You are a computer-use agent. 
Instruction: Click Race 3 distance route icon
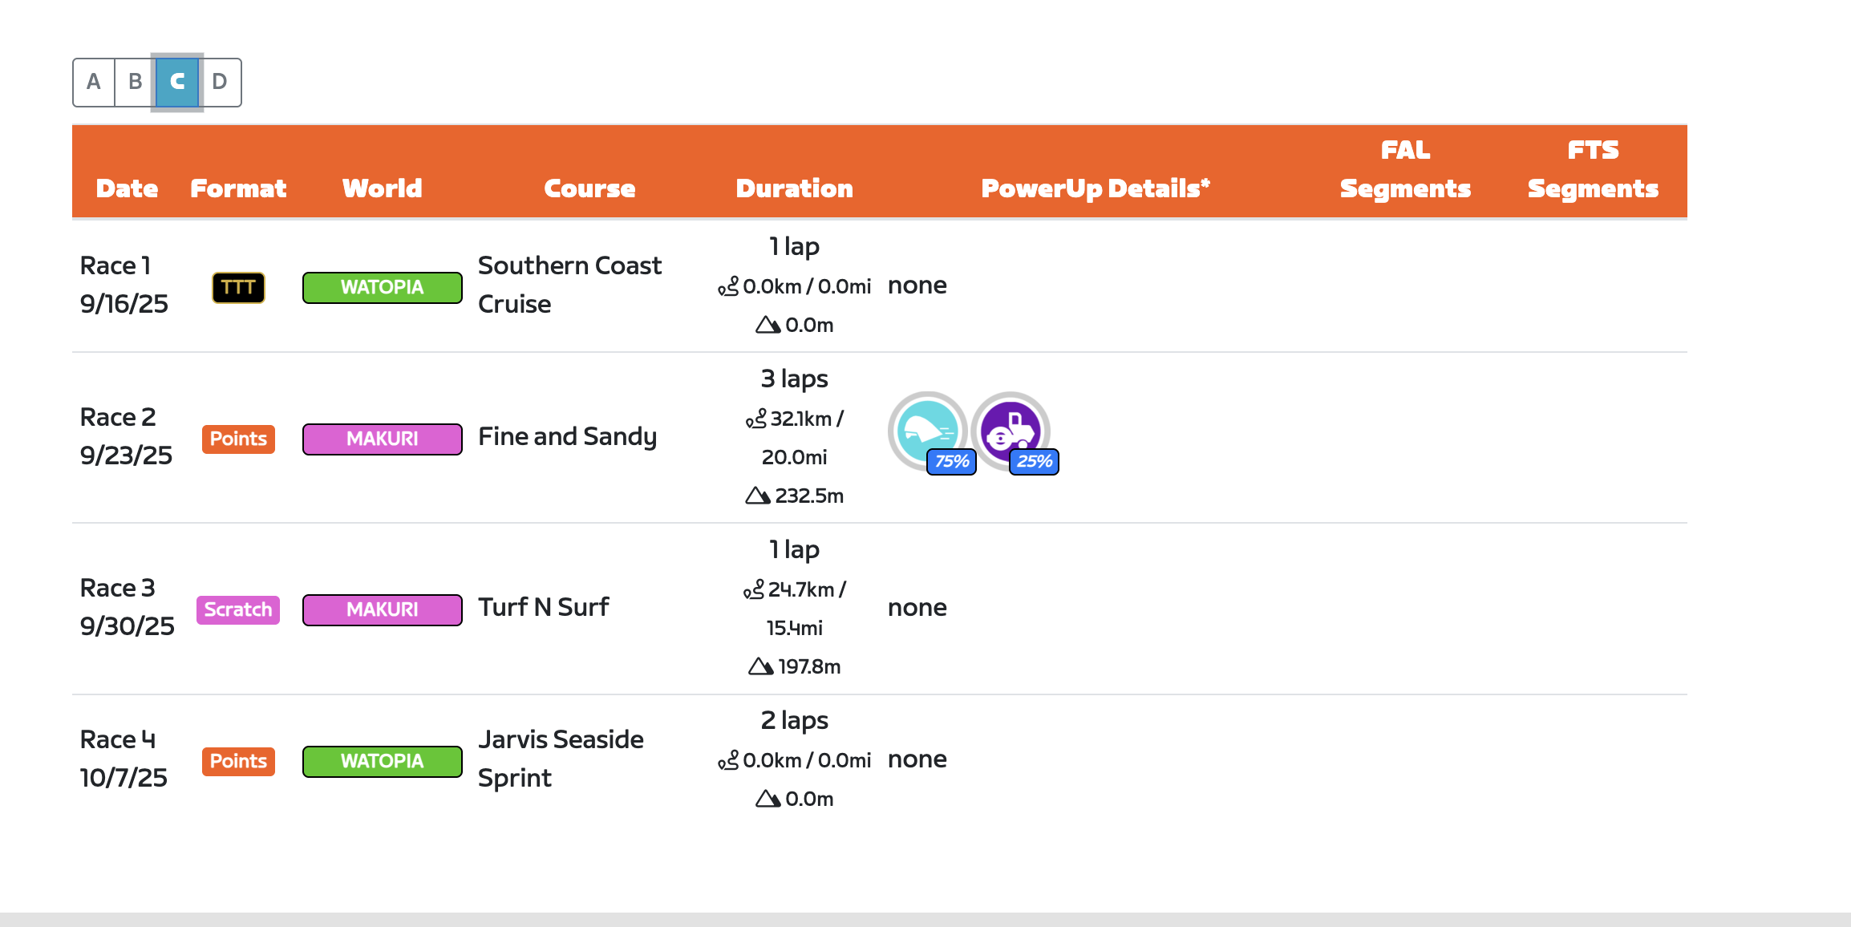[754, 590]
